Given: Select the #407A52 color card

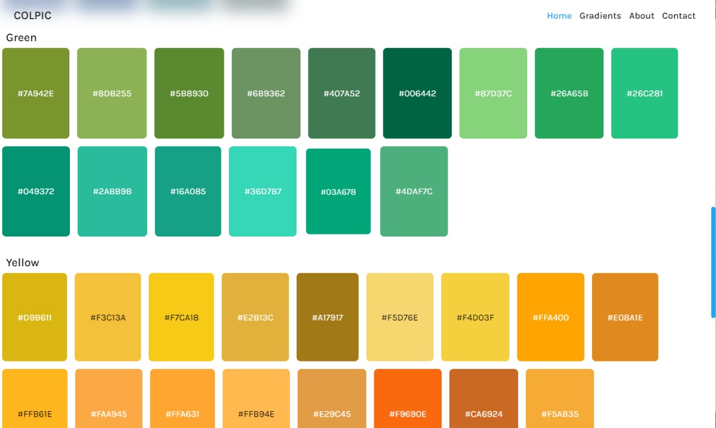Looking at the screenshot, I should (x=342, y=93).
